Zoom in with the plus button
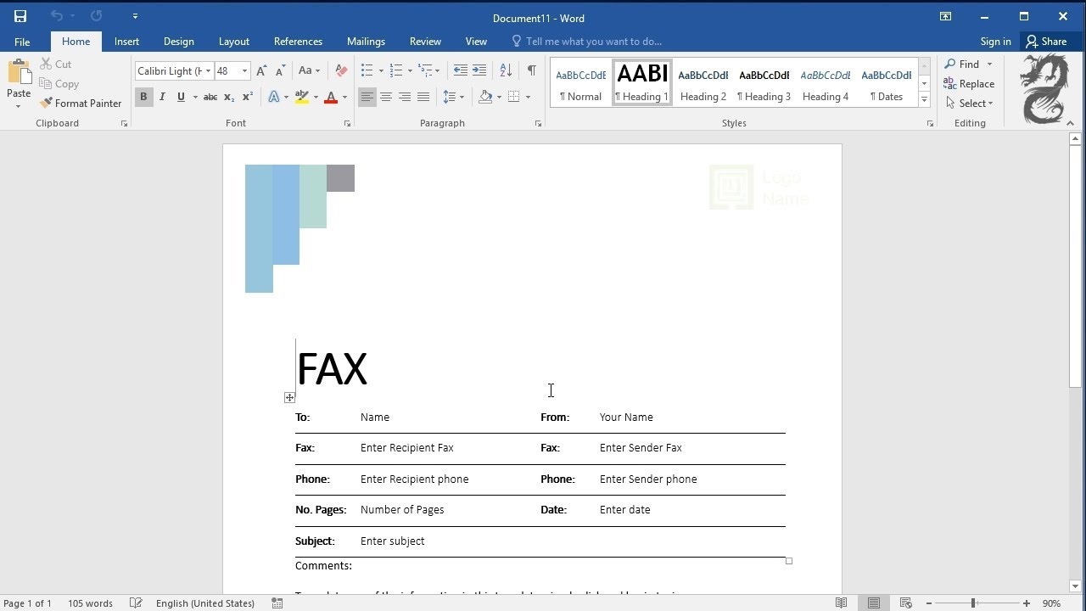This screenshot has height=611, width=1086. point(1026,603)
